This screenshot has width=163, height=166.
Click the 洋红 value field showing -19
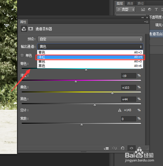click(128, 76)
